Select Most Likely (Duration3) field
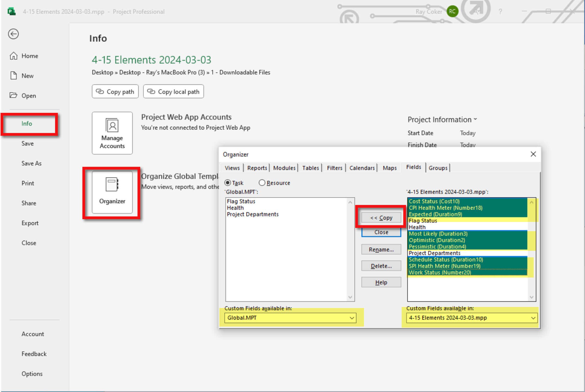Screen dimensions: 585x392 pyautogui.click(x=468, y=234)
